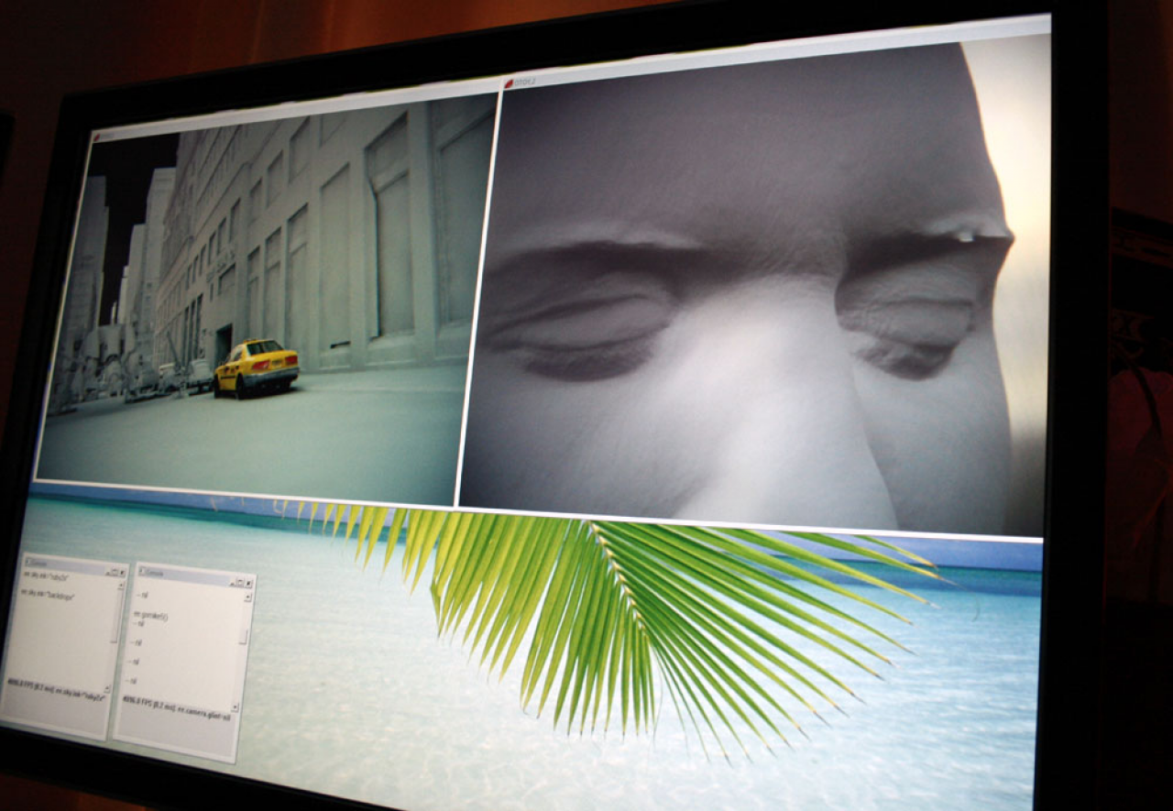Click the left console's scroll down arrow
The width and height of the screenshot is (1173, 811).
[x=107, y=689]
